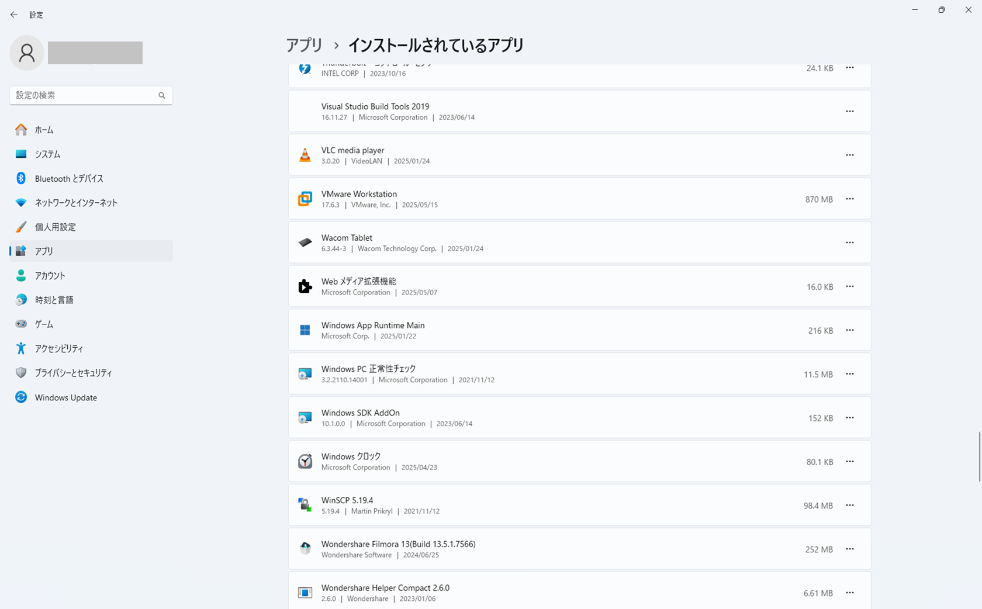Click the Wacom Tablet app icon

[x=305, y=243]
